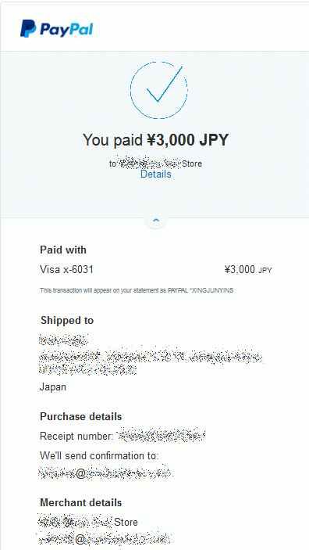Click the blurred merchant email address
The image size is (309, 550).
point(105,539)
